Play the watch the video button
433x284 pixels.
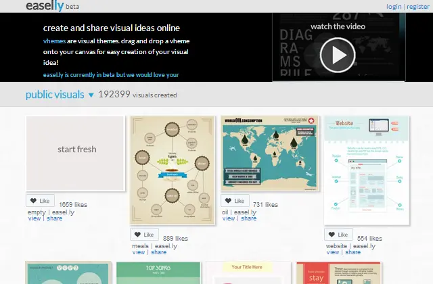pos(338,55)
